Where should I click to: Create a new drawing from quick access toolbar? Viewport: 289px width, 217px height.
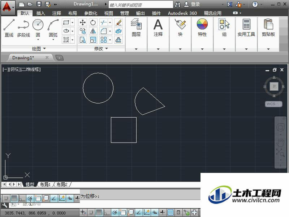(22, 4)
